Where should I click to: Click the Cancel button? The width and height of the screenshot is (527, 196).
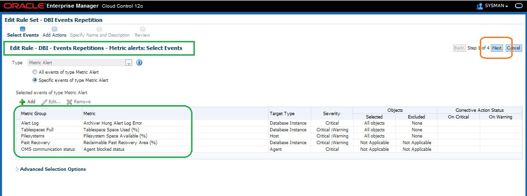514,48
